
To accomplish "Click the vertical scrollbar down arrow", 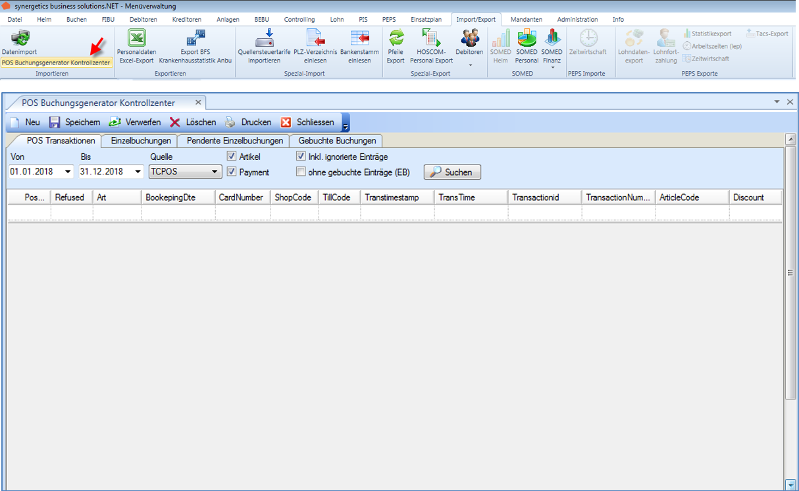I will [790, 485].
